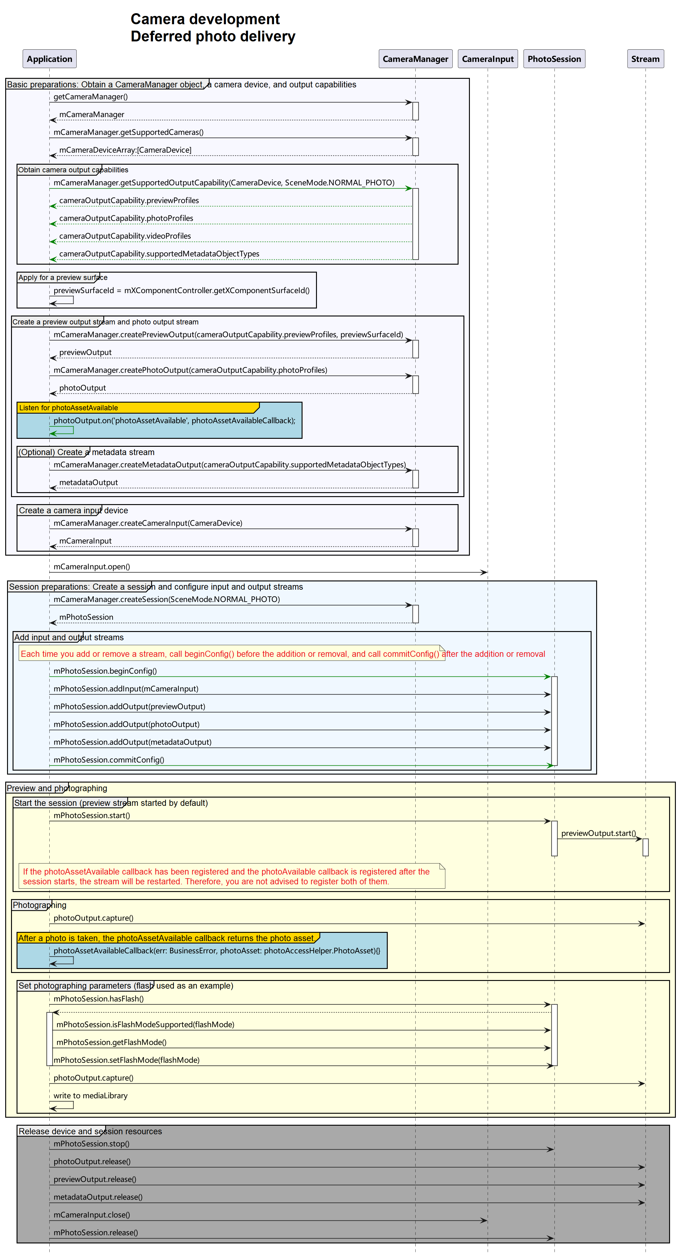Click 'mPhotoSession.getFlashMode()' message
The image size is (678, 1256).
(x=112, y=1042)
